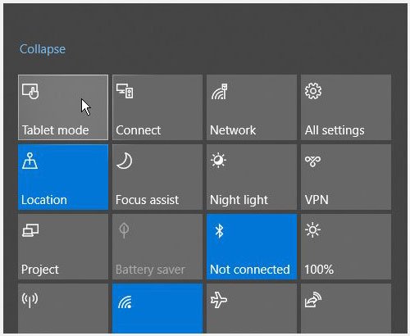Enable Night light tile
Image resolution: width=410 pixels, height=336 pixels.
pyautogui.click(x=252, y=177)
